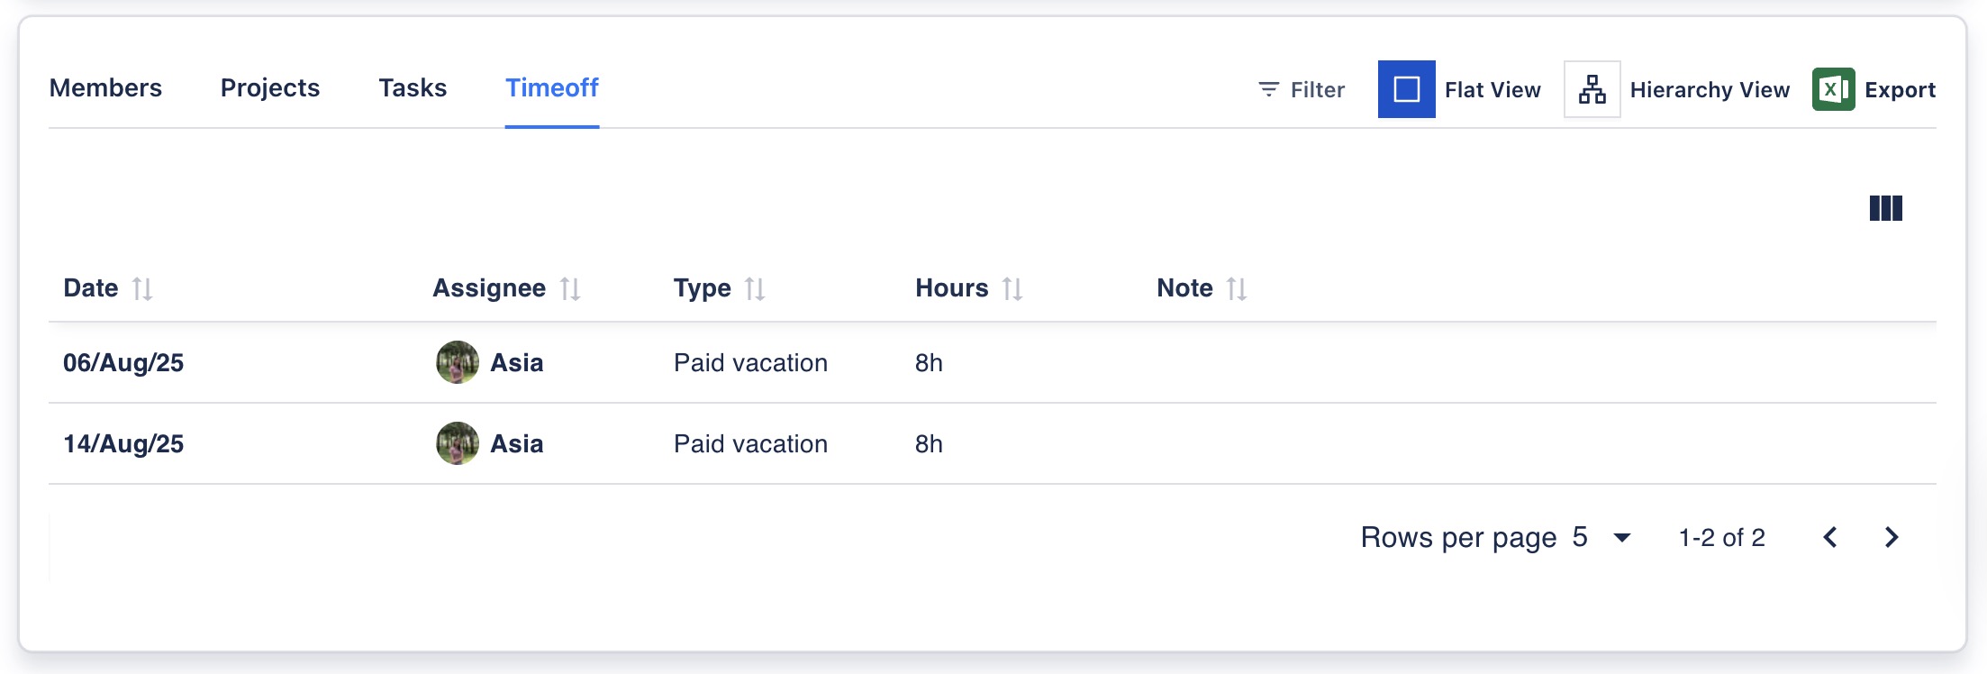The image size is (1987, 674).
Task: Sort by Type column arrows
Action: coord(755,289)
